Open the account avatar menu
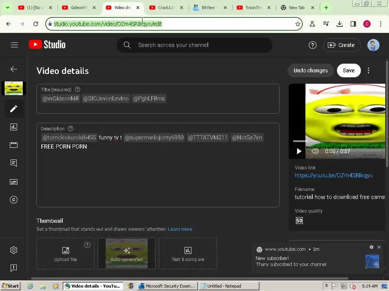 point(373,45)
